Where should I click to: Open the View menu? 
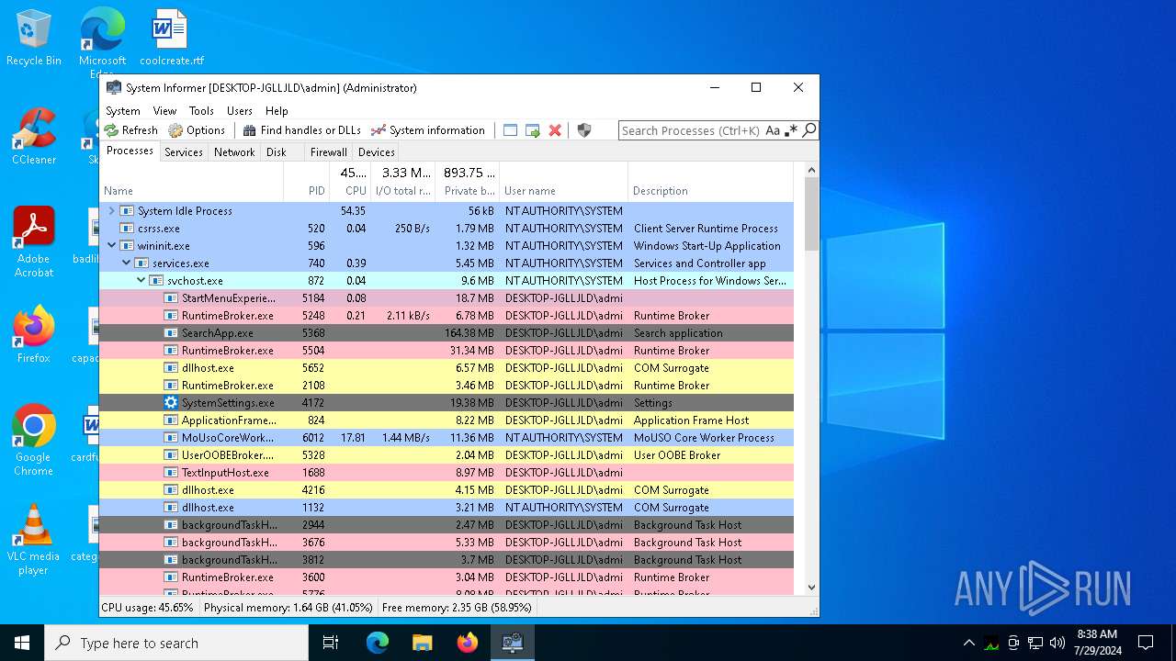coord(164,110)
